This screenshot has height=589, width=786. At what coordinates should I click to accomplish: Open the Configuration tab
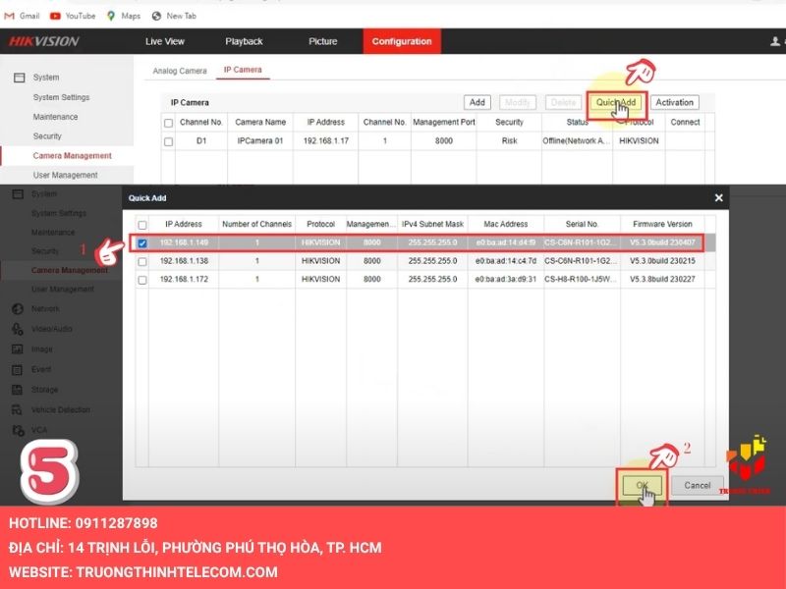pos(402,41)
